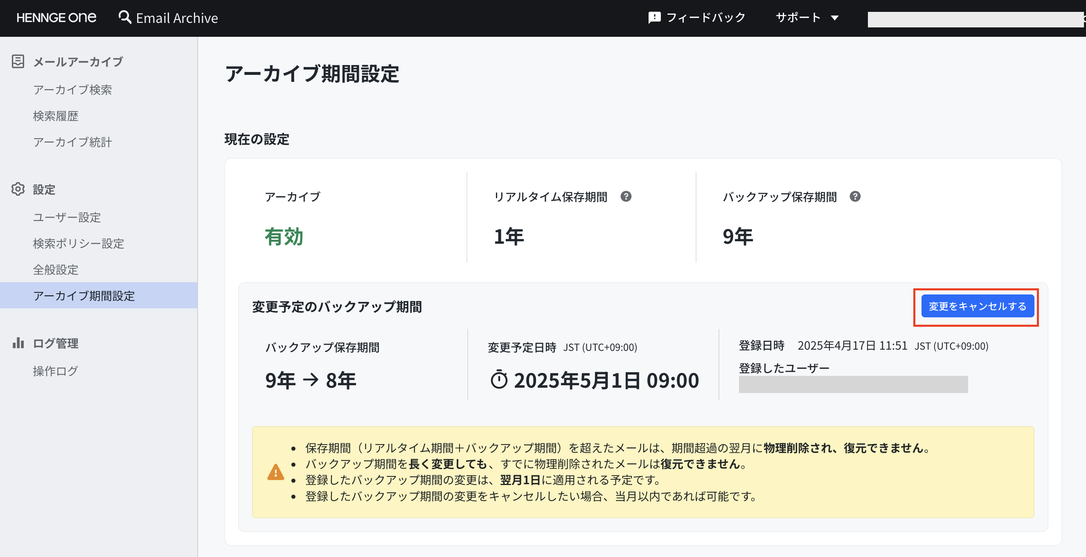Click the 設定 gear icon
Screen dimensions: 1086x557
[x=18, y=189]
